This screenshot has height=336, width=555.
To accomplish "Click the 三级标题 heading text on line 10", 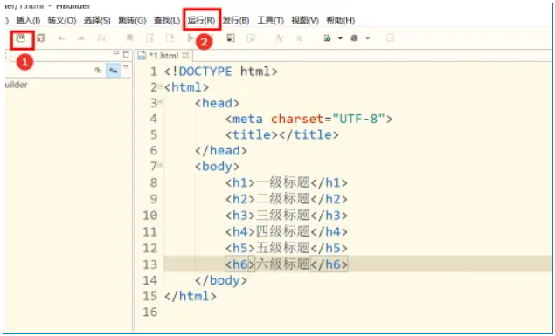I will (283, 216).
